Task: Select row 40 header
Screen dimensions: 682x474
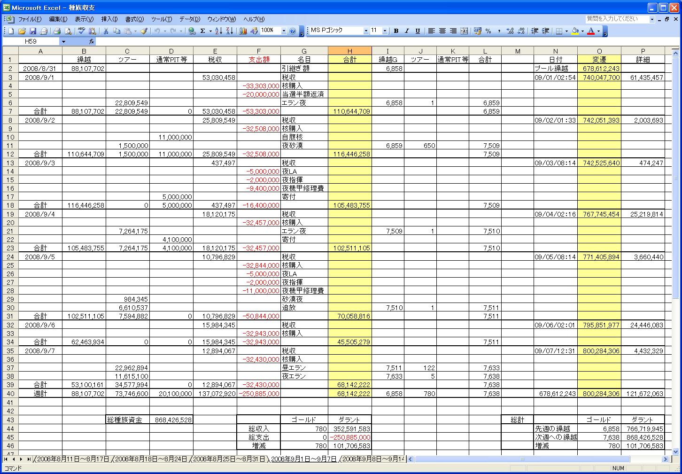Action: pyautogui.click(x=9, y=394)
